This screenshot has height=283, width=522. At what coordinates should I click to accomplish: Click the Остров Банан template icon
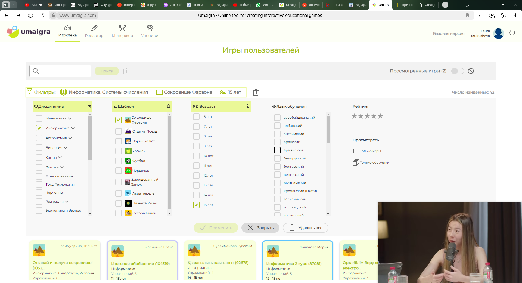coord(128,213)
